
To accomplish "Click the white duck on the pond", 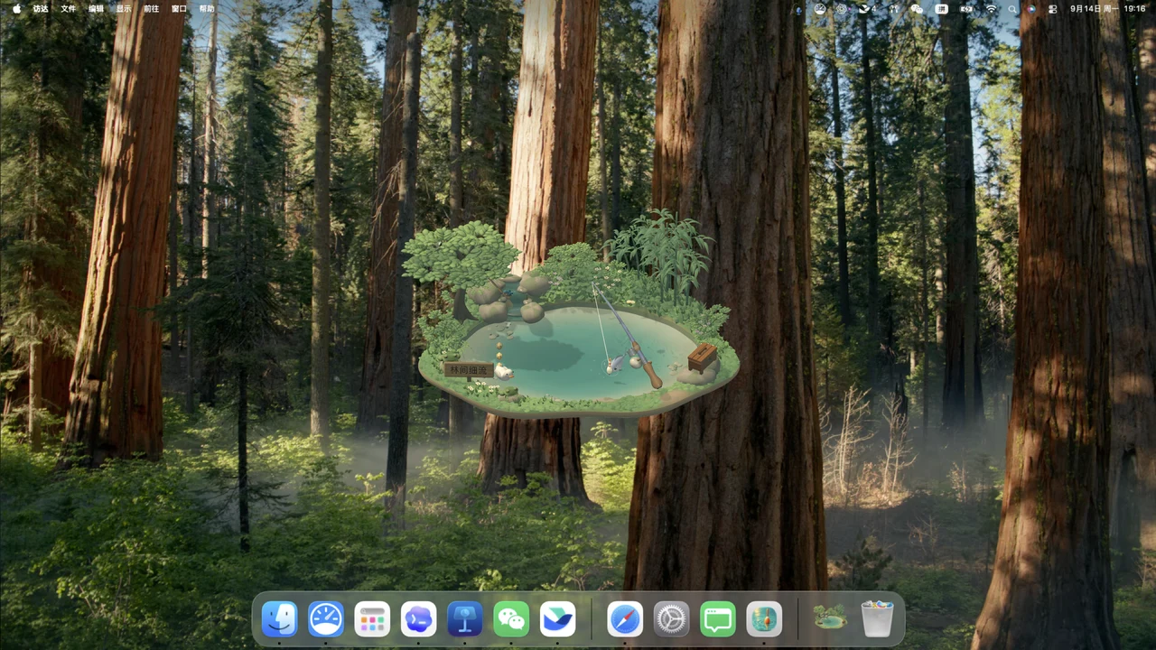I will coord(503,370).
